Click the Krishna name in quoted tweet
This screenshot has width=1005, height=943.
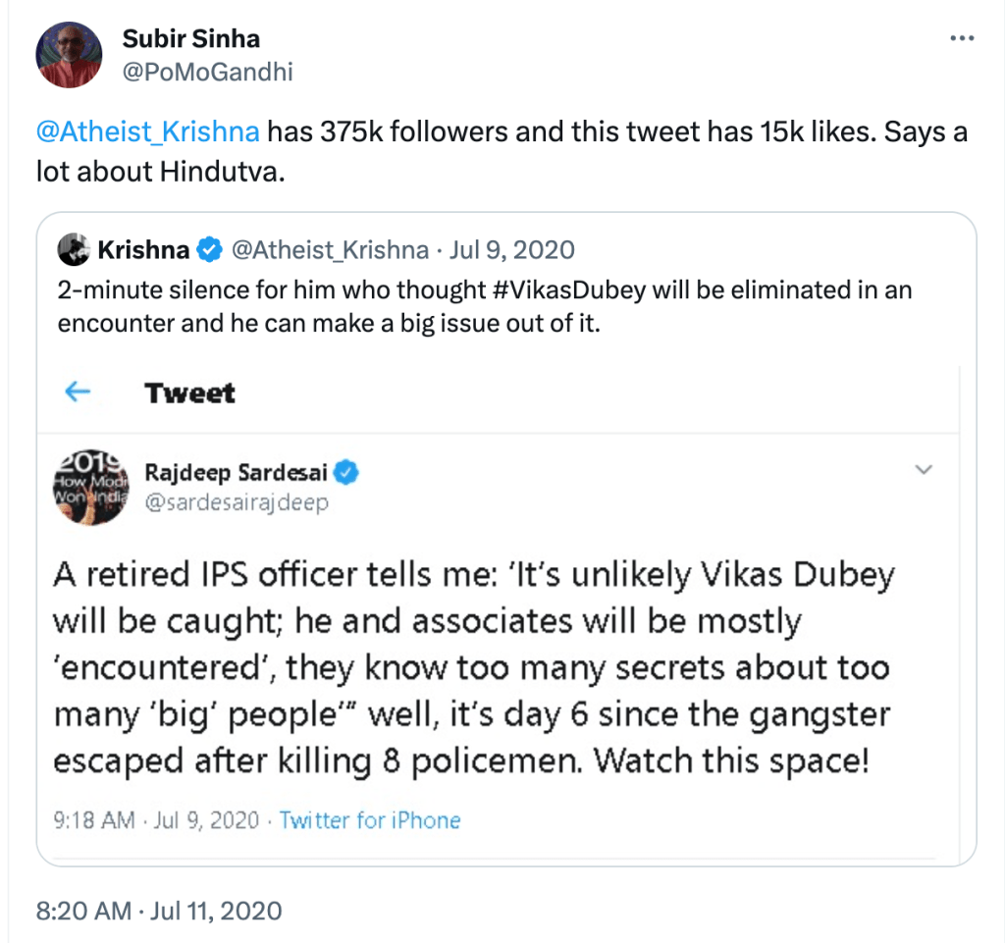143,250
